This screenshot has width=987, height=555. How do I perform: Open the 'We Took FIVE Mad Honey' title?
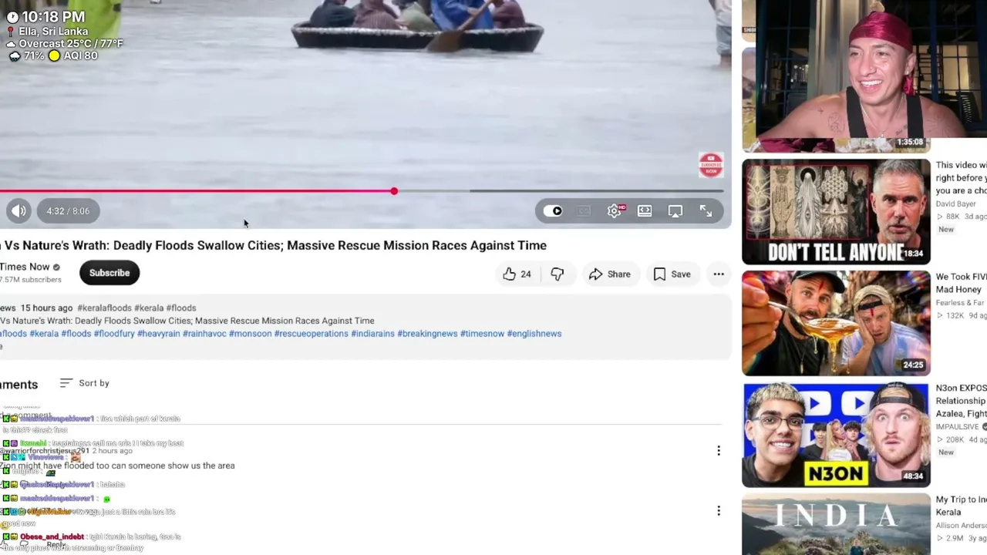click(x=961, y=283)
